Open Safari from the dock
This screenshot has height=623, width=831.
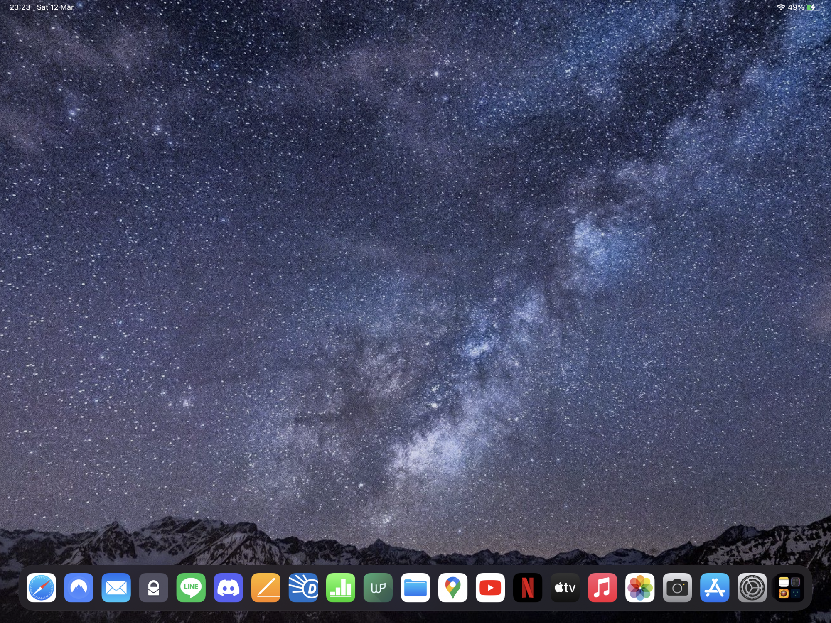click(x=41, y=588)
